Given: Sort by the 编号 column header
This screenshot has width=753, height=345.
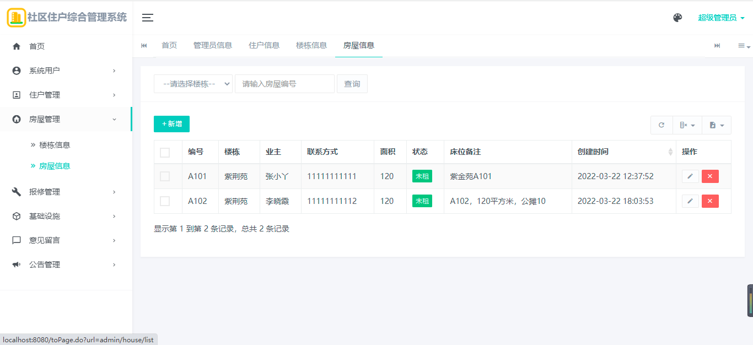Looking at the screenshot, I should point(196,152).
